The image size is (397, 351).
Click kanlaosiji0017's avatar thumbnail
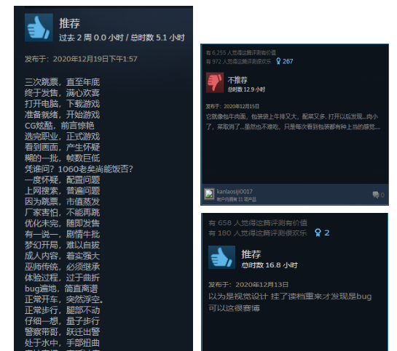(x=209, y=194)
